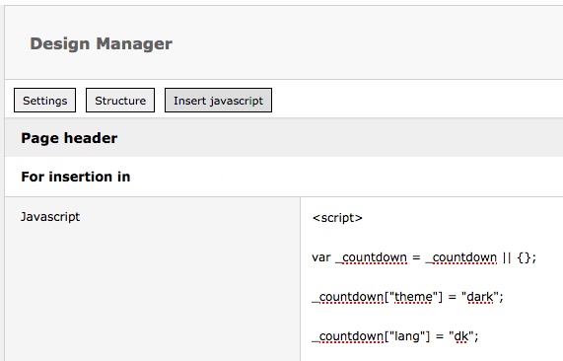
Task: Click _countdown at start of theme line
Action: click(348, 297)
